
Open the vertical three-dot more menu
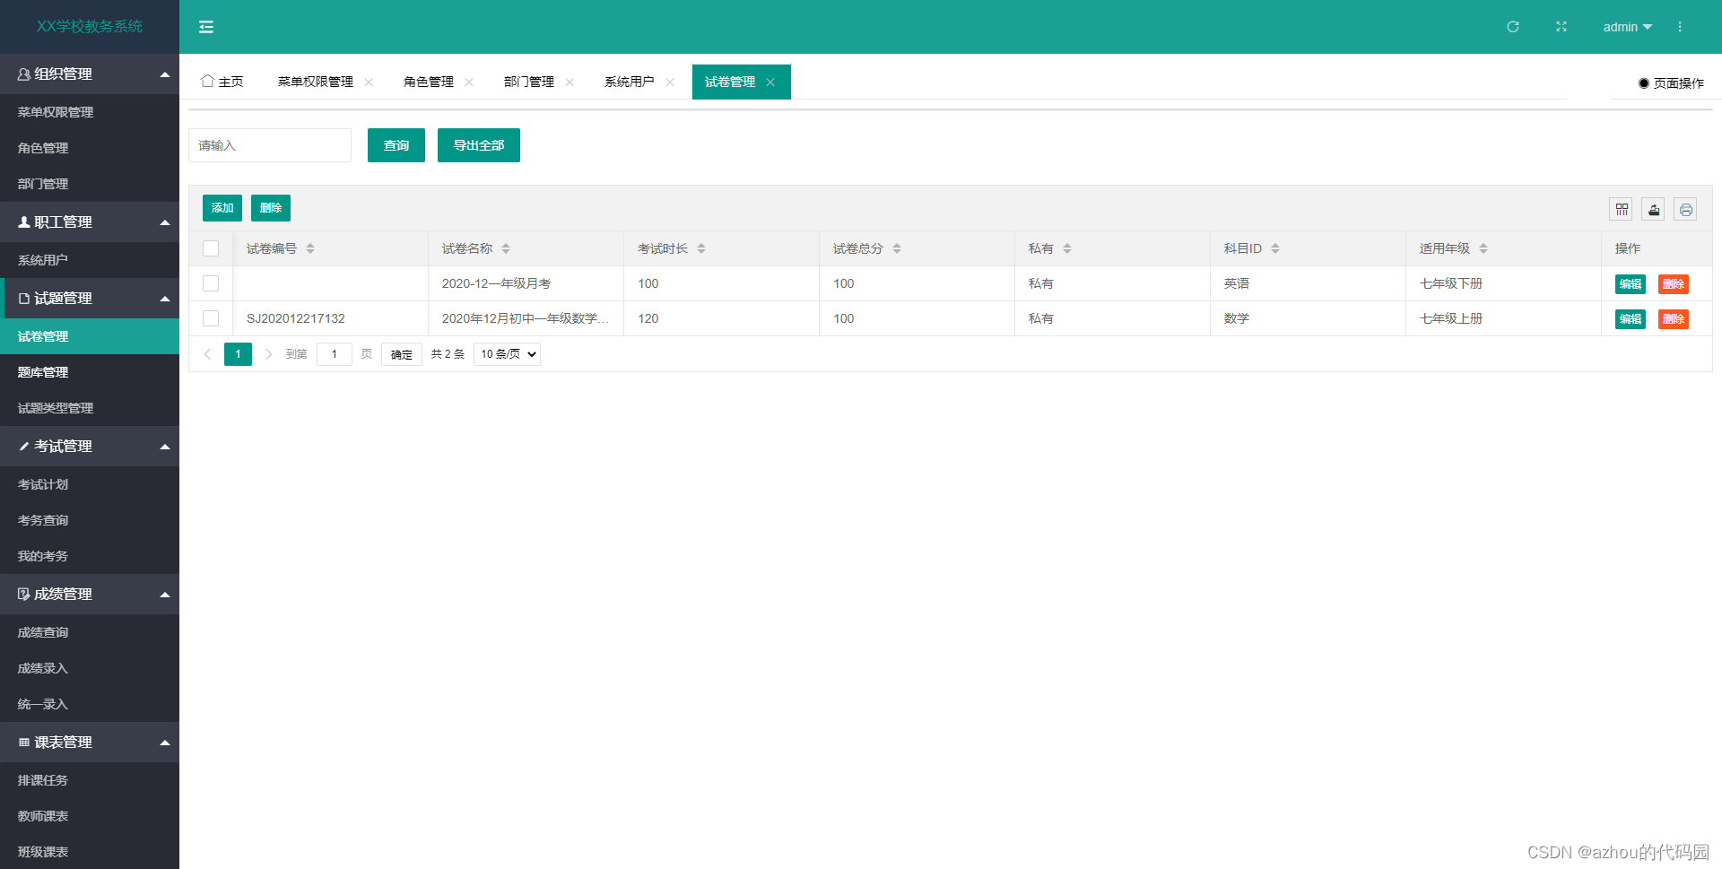coord(1680,27)
